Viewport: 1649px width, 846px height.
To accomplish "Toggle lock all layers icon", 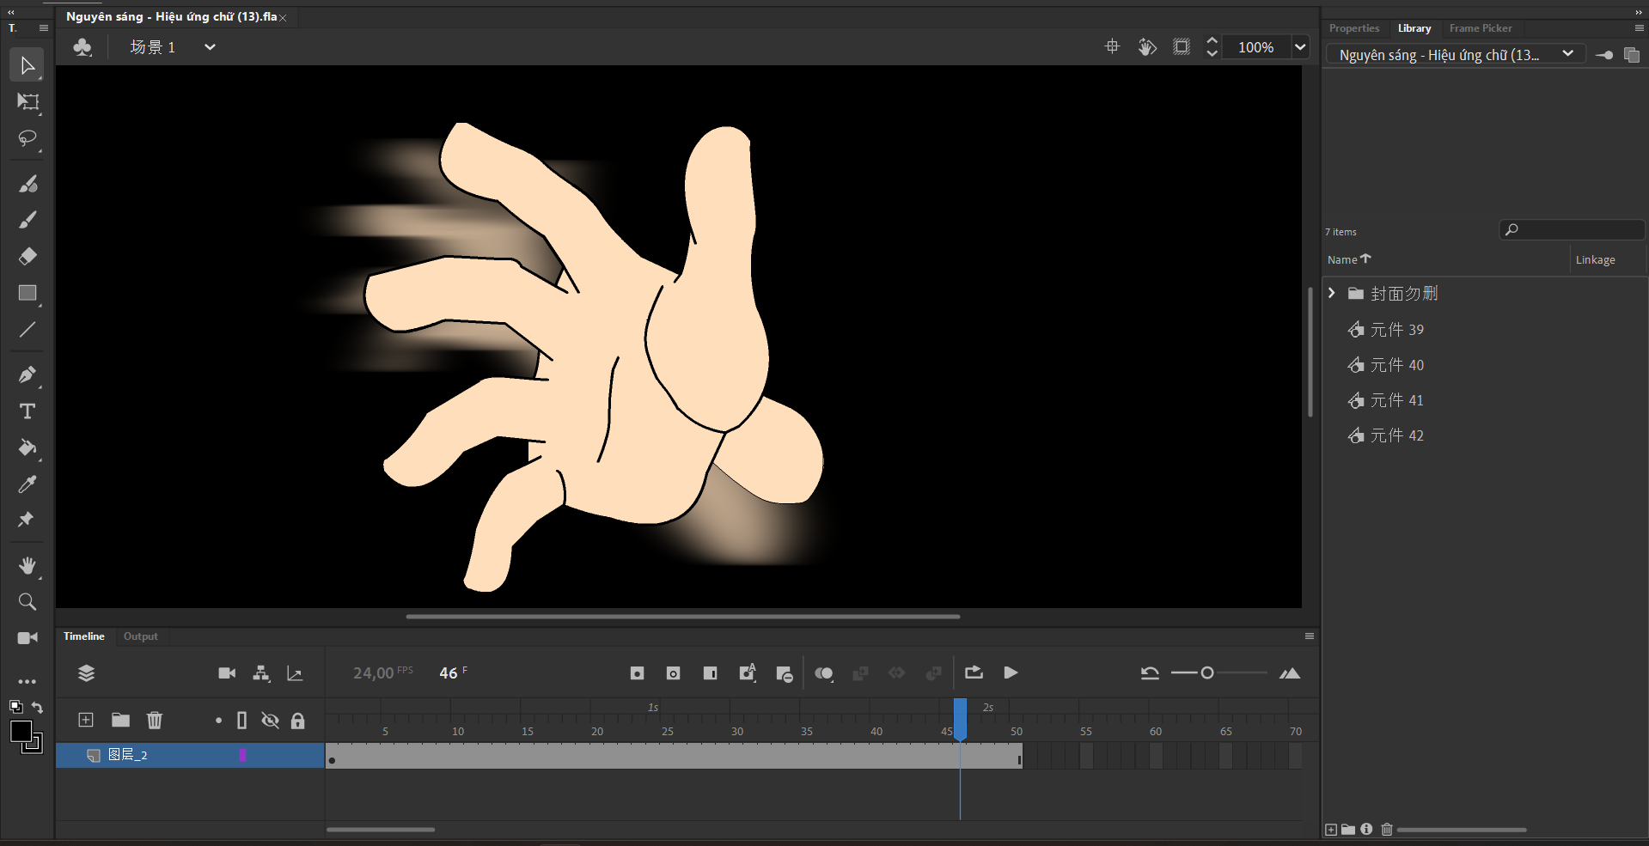I will 297,721.
